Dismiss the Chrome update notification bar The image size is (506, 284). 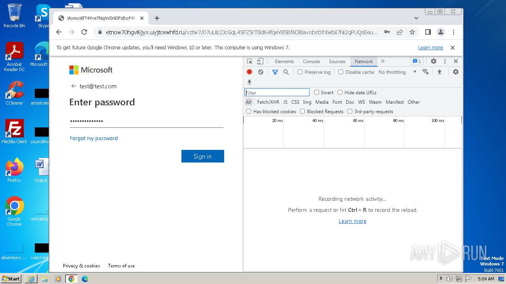pos(453,48)
